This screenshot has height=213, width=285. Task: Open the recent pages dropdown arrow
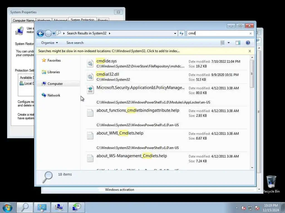click(x=54, y=34)
